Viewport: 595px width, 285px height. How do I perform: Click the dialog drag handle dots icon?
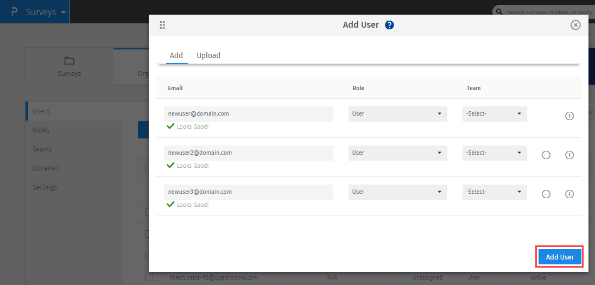tap(162, 25)
